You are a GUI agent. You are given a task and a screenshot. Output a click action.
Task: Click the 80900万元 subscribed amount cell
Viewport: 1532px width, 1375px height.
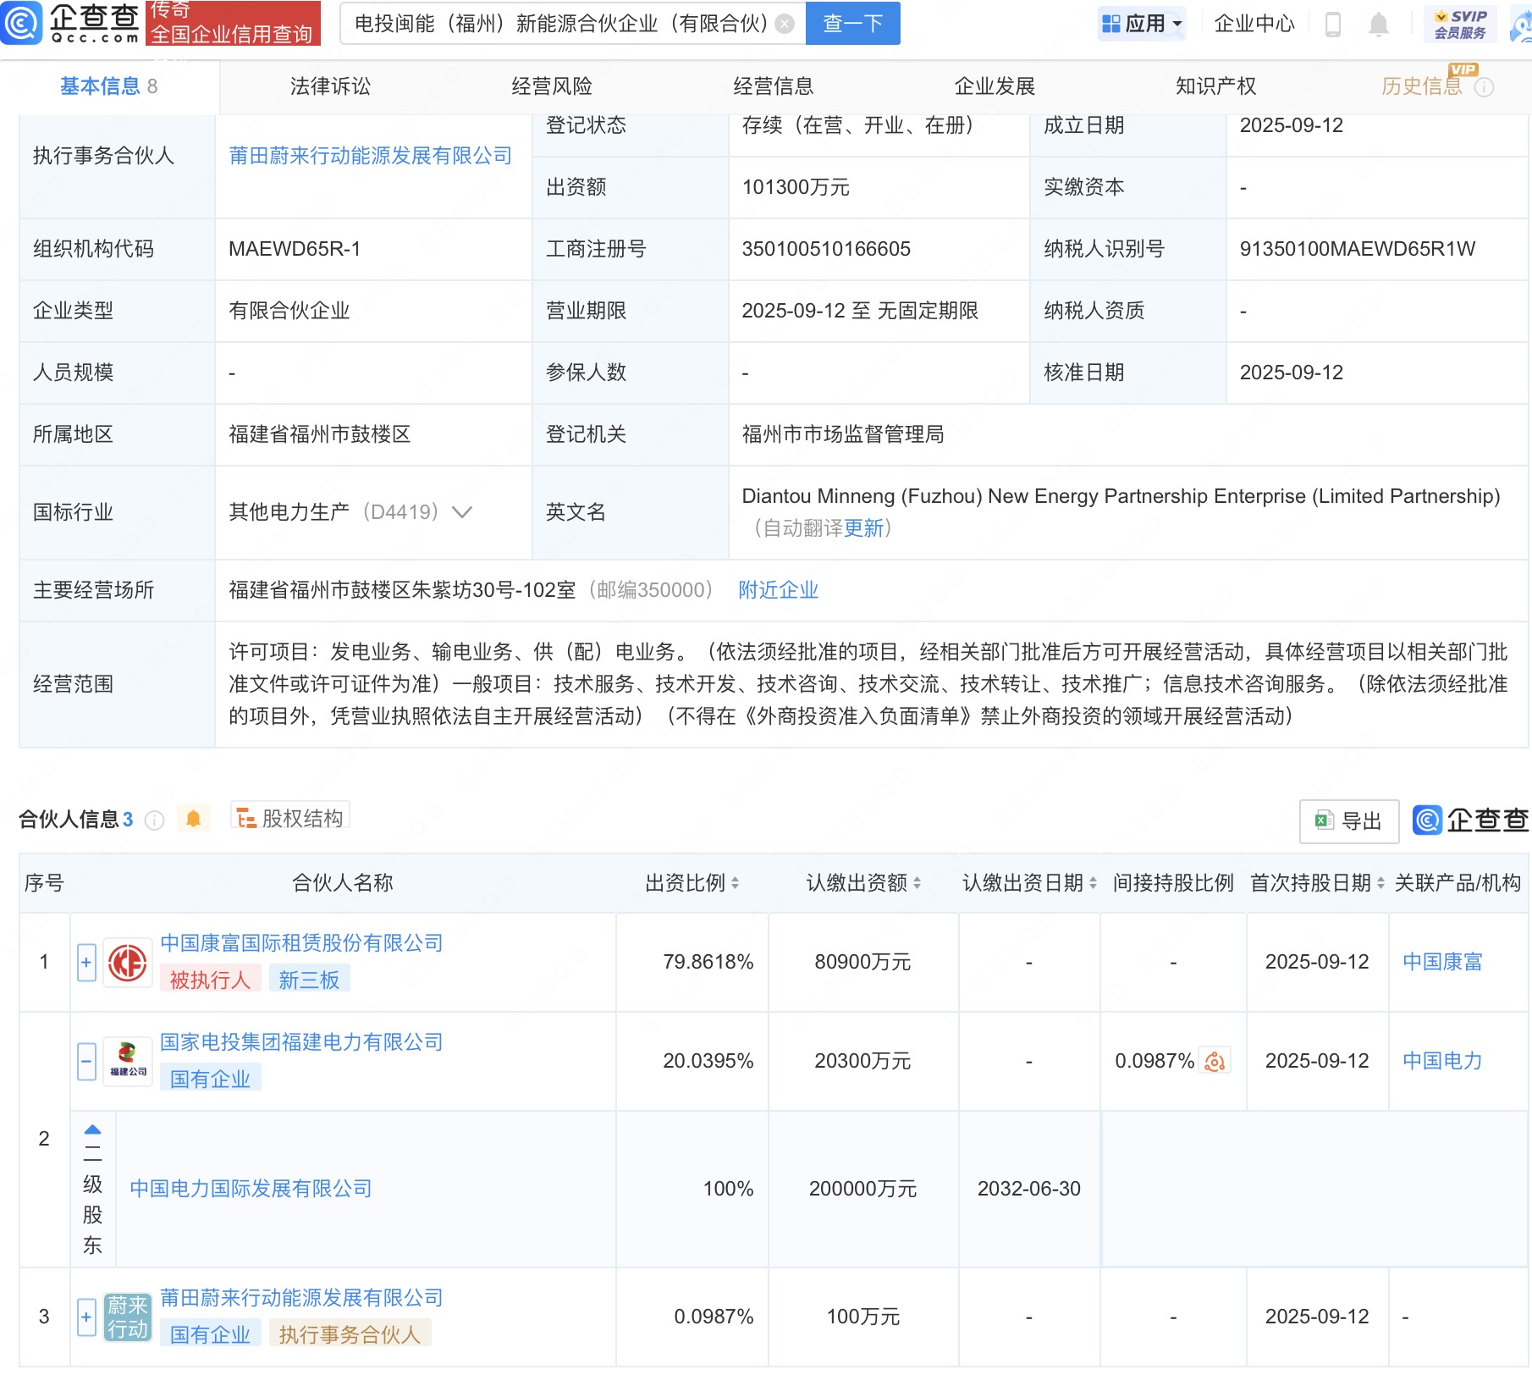[862, 963]
